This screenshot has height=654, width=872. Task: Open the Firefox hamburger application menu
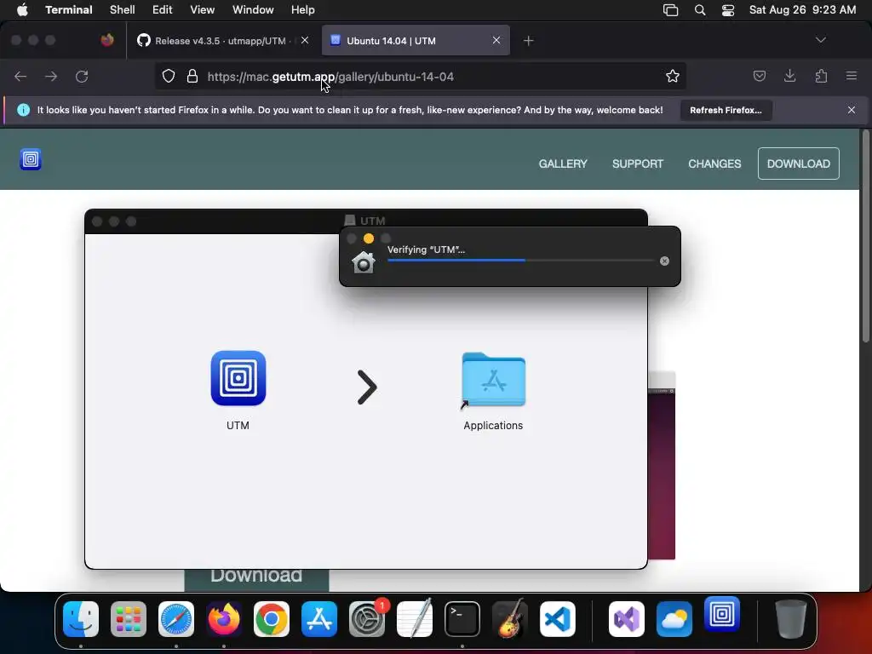(x=852, y=76)
